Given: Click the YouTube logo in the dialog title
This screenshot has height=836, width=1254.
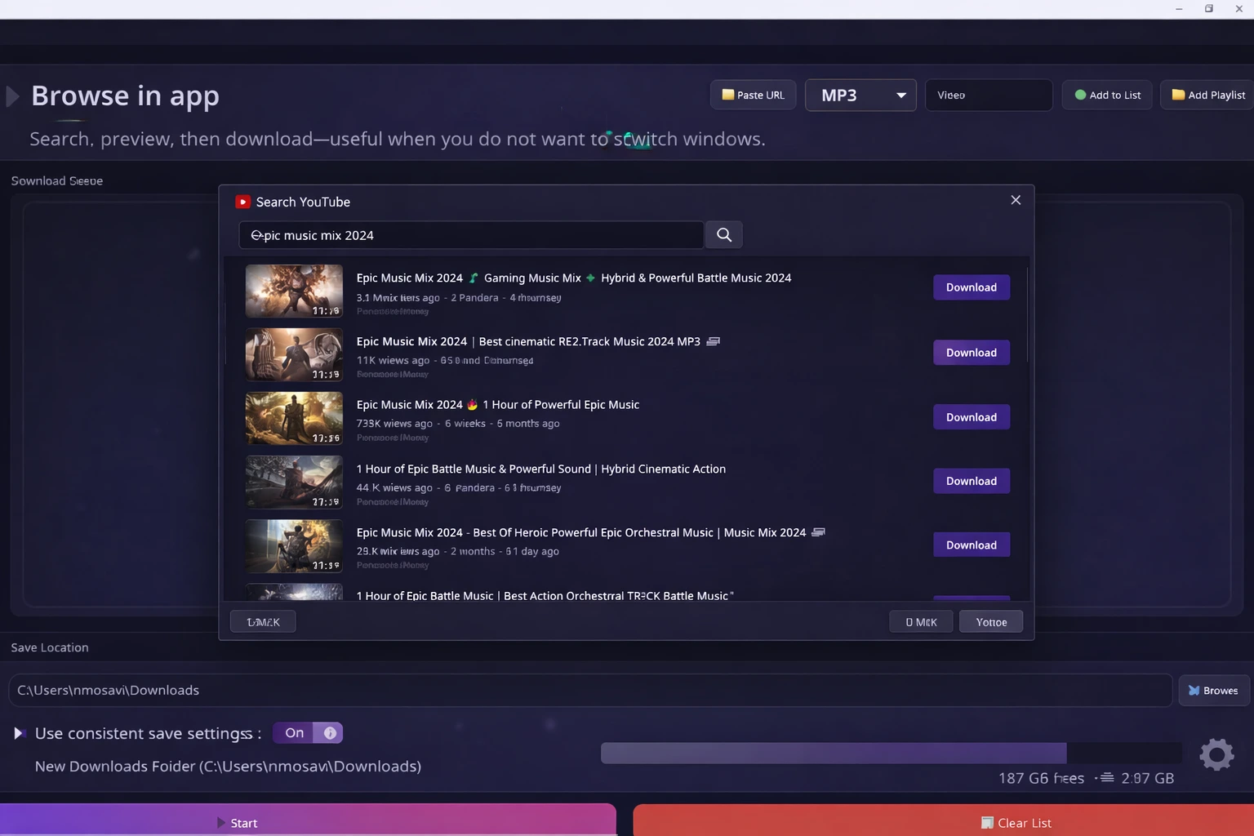Looking at the screenshot, I should [x=242, y=202].
